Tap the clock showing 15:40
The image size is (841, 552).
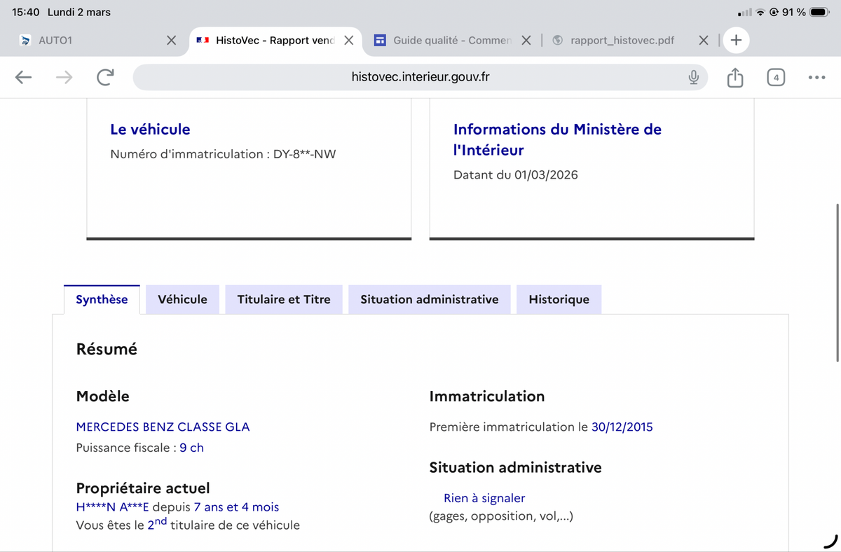pos(26,12)
